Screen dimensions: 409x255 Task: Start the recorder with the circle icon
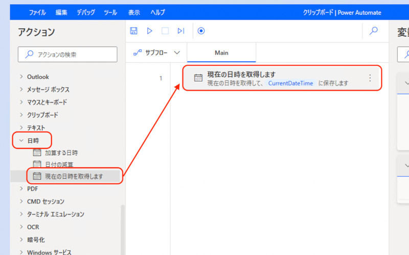point(201,31)
